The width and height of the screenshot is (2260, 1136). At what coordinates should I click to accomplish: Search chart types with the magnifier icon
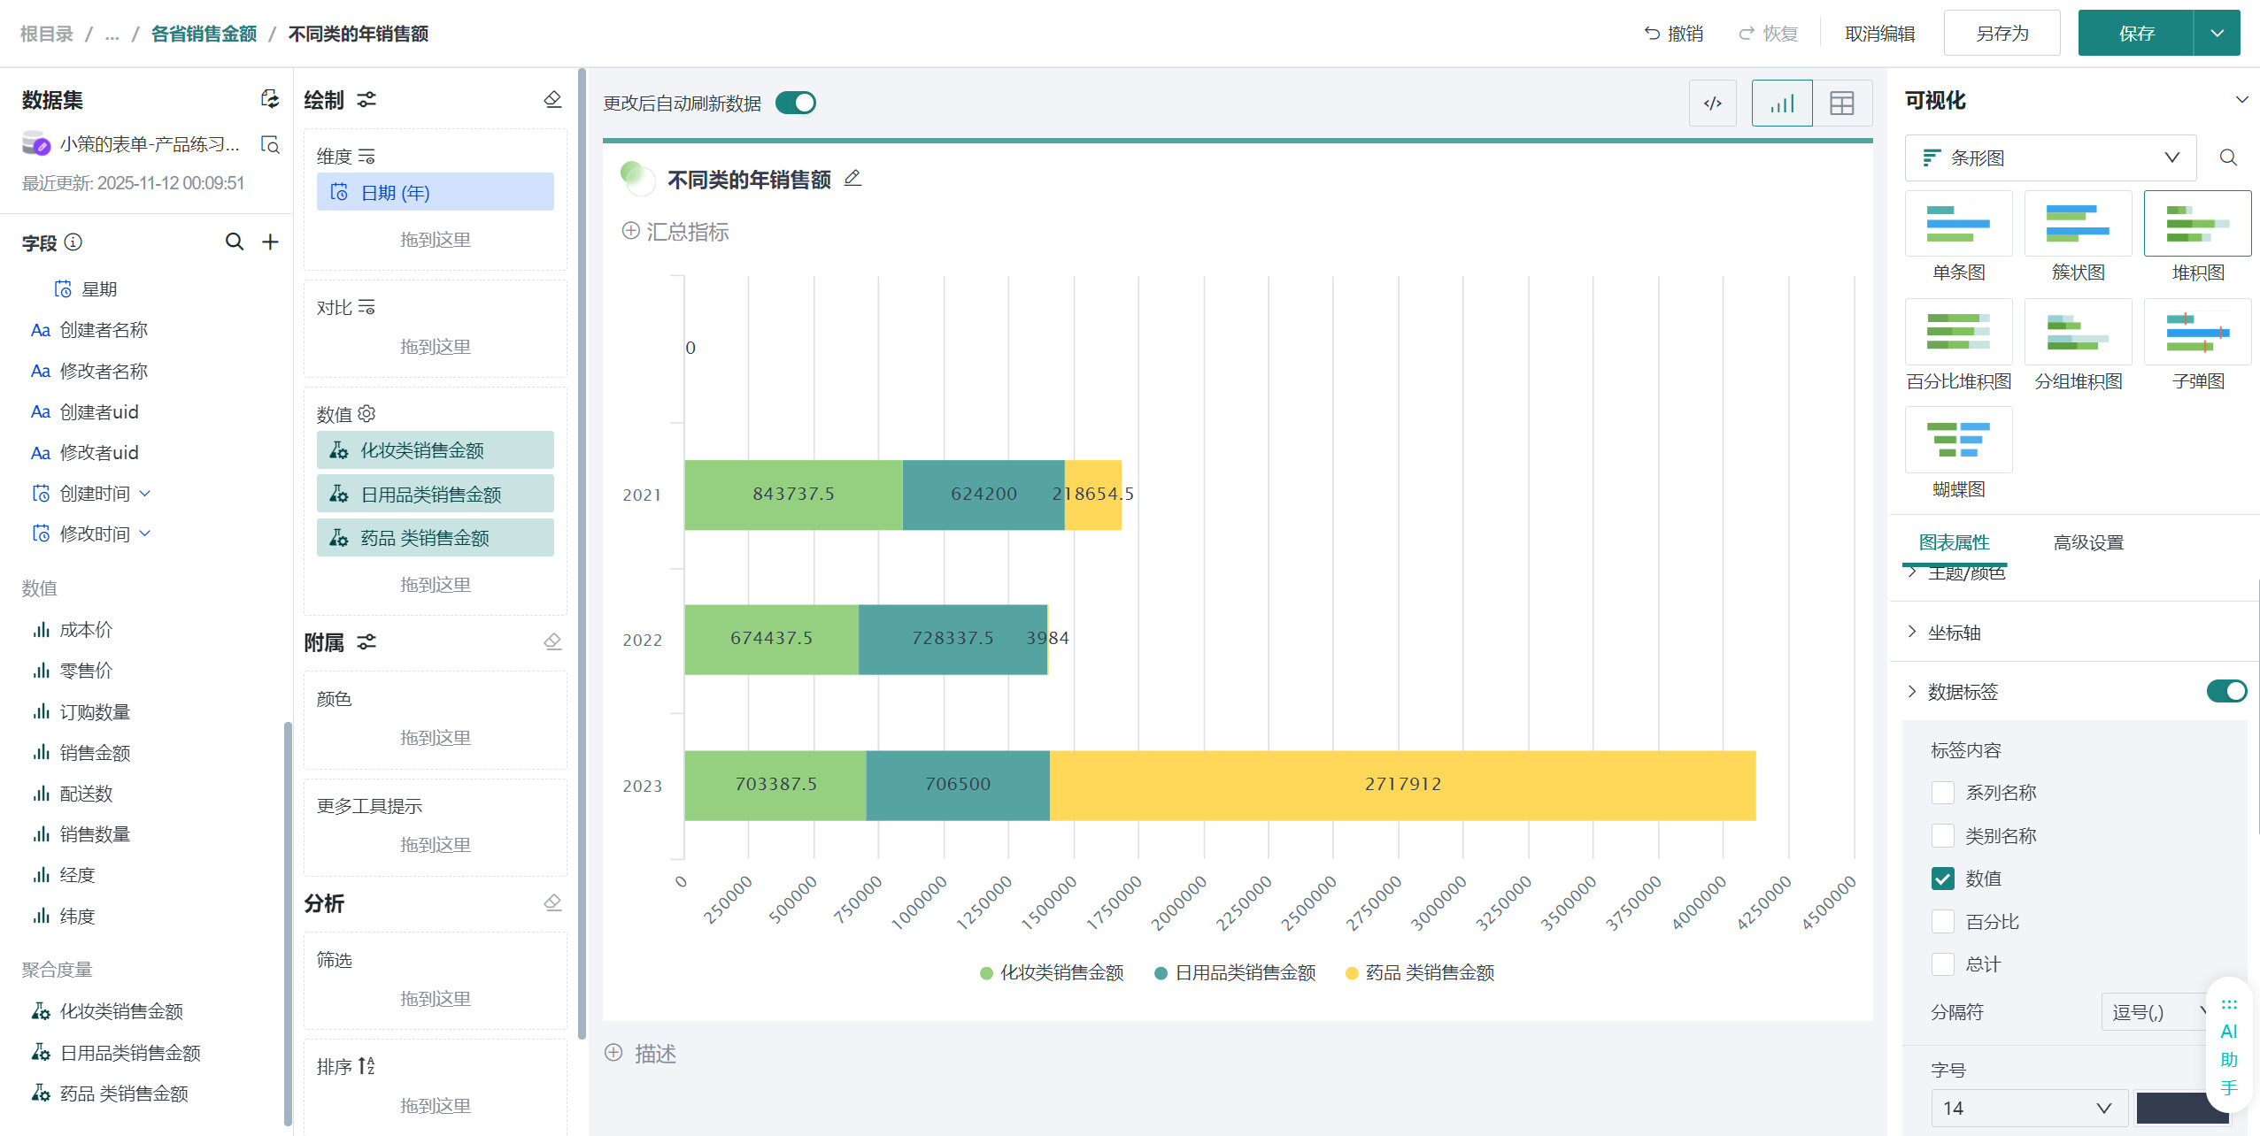click(2228, 157)
